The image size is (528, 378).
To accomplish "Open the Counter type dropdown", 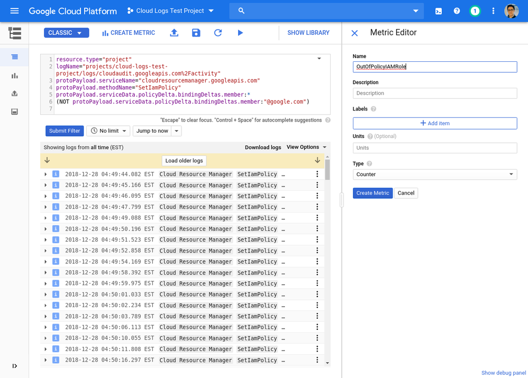I will (435, 174).
